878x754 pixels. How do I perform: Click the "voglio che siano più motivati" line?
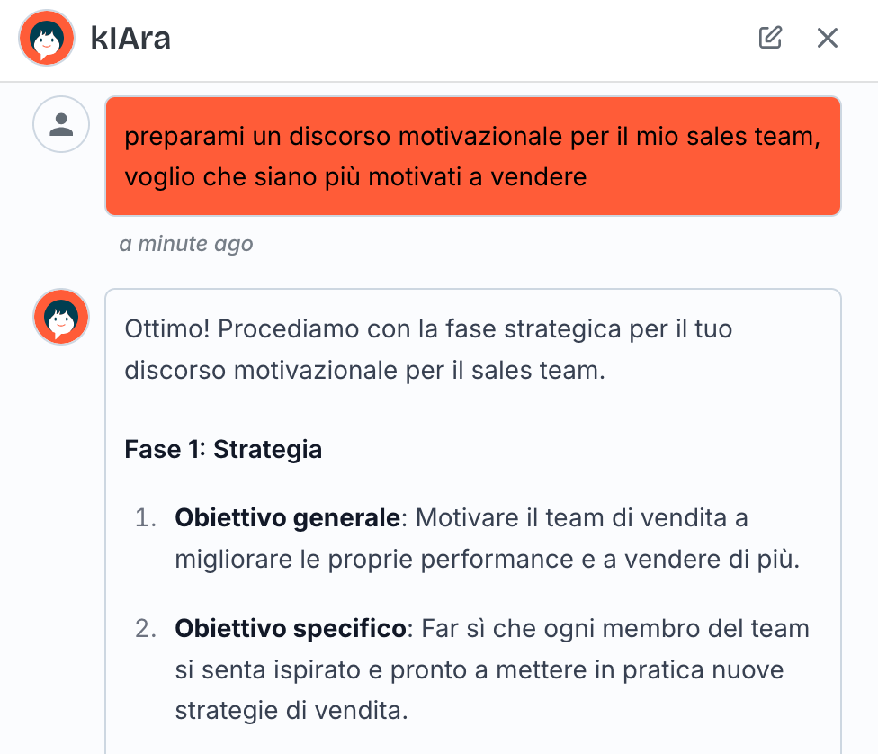[355, 176]
